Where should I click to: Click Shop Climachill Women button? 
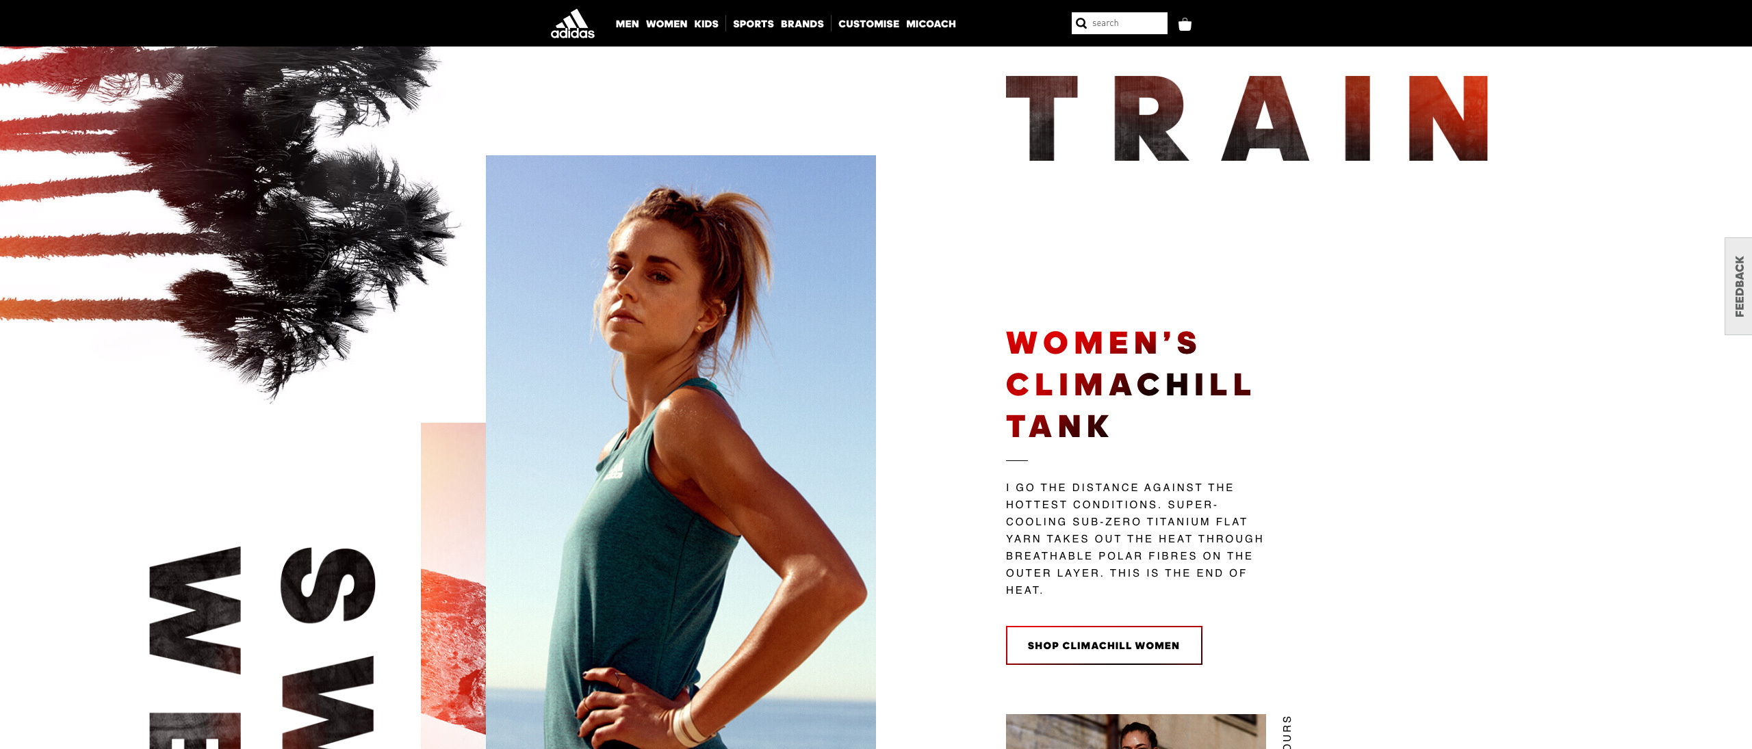coord(1104,645)
